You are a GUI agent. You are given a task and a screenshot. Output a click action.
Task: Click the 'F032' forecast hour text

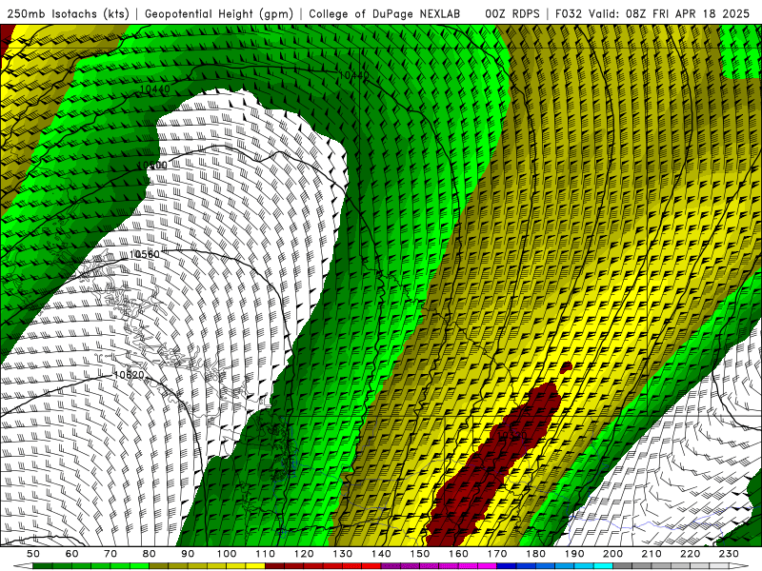(569, 13)
